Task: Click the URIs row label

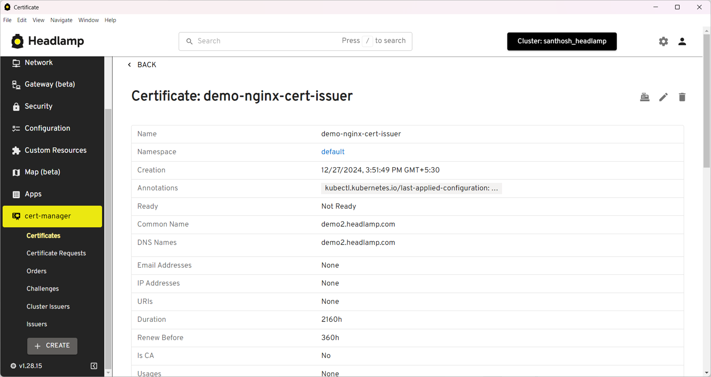Action: click(145, 302)
